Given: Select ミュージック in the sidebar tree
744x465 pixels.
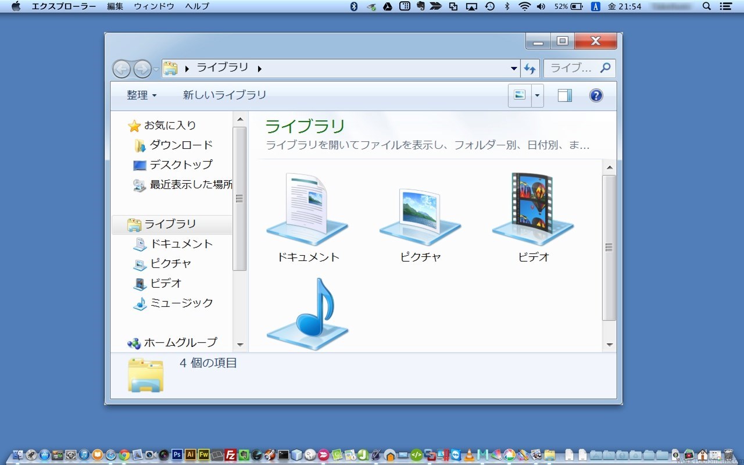Looking at the screenshot, I should (173, 303).
